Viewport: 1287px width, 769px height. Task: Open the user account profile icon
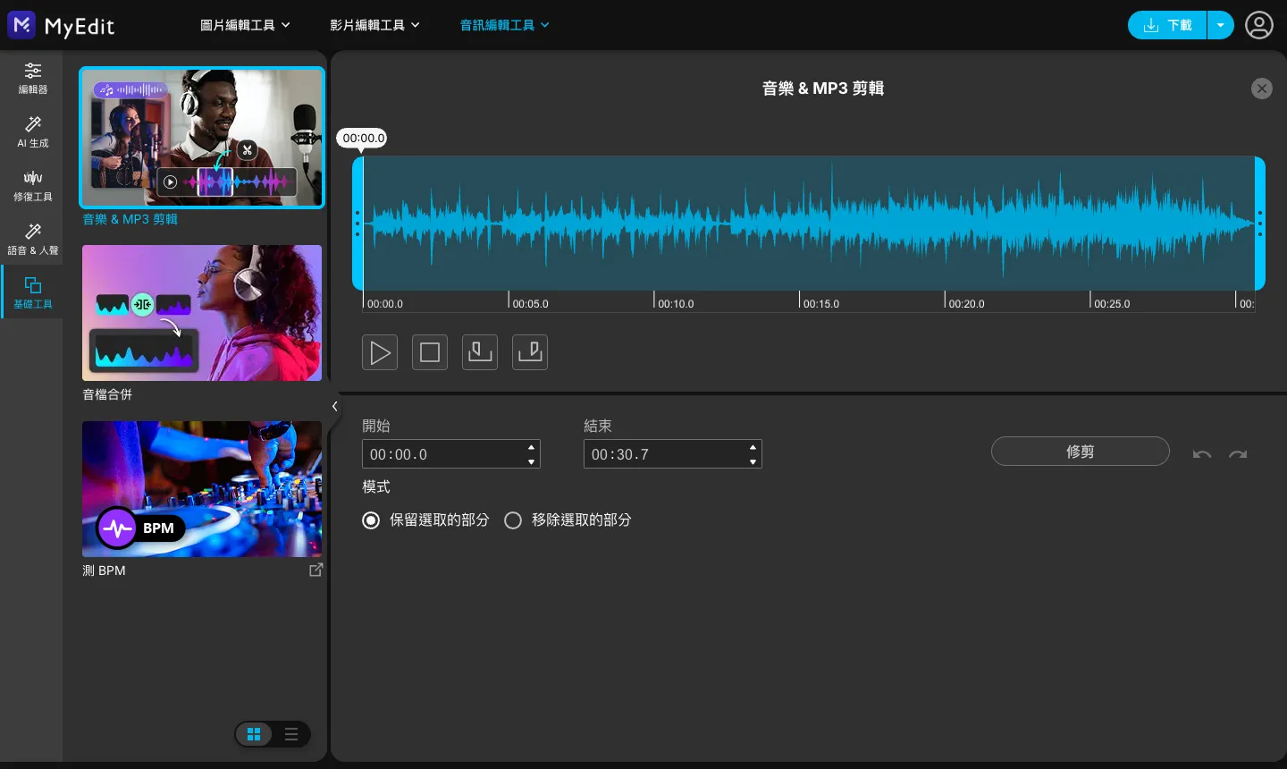(x=1258, y=25)
